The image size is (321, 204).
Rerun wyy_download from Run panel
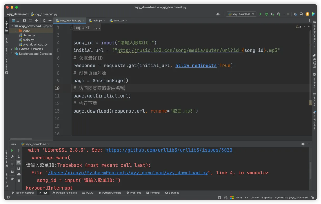coord(12,150)
